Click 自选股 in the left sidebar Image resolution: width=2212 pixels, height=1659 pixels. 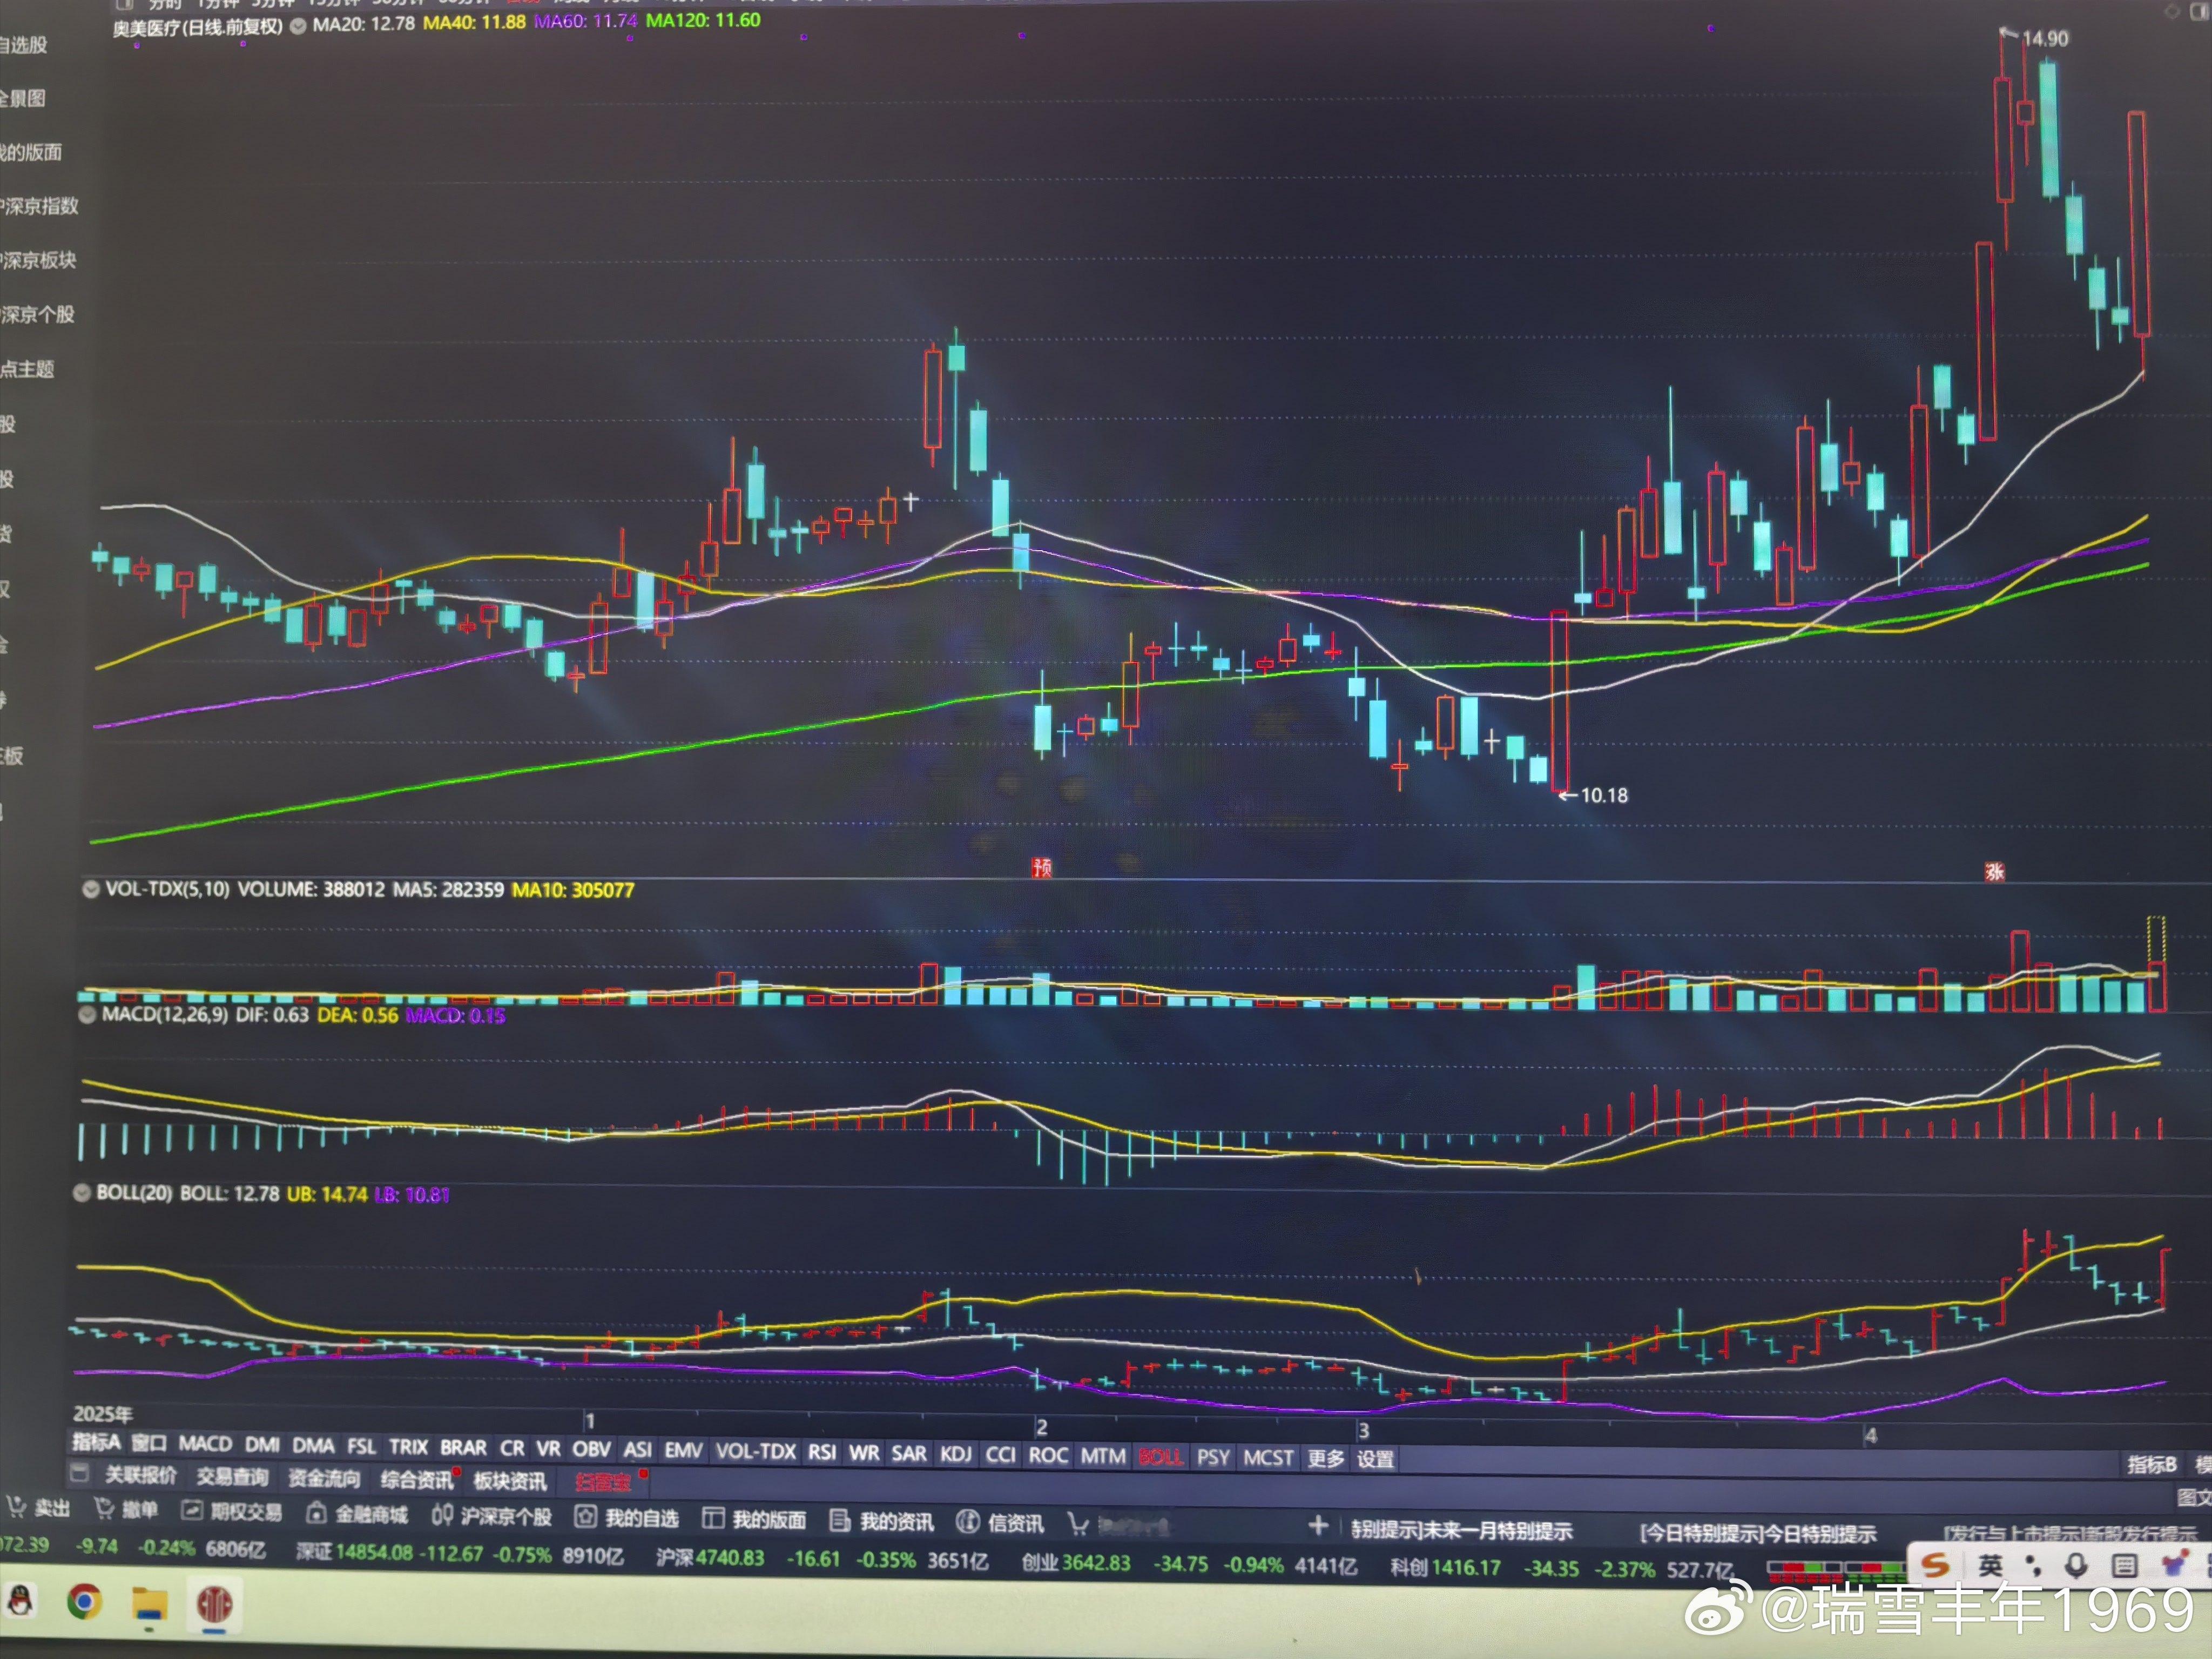tap(24, 45)
